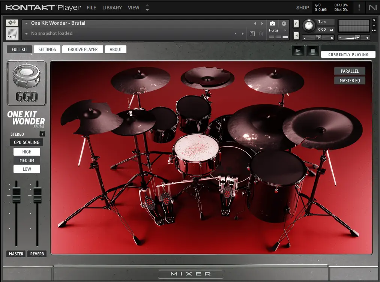Image resolution: width=380 pixels, height=282 pixels.
Task: Minimize instrument header with minus button
Action: [374, 25]
